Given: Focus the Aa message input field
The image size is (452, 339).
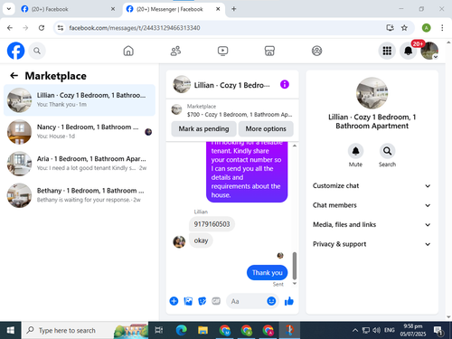Looking at the screenshot, I should click(x=246, y=301).
